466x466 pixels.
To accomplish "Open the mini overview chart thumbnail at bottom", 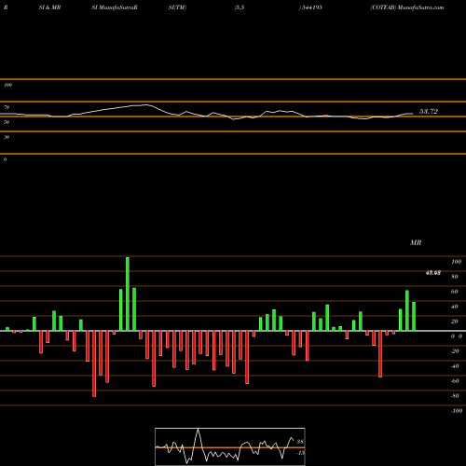I will [230, 446].
